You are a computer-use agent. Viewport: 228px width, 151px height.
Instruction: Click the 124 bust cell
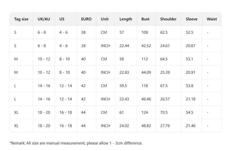tap(145, 112)
